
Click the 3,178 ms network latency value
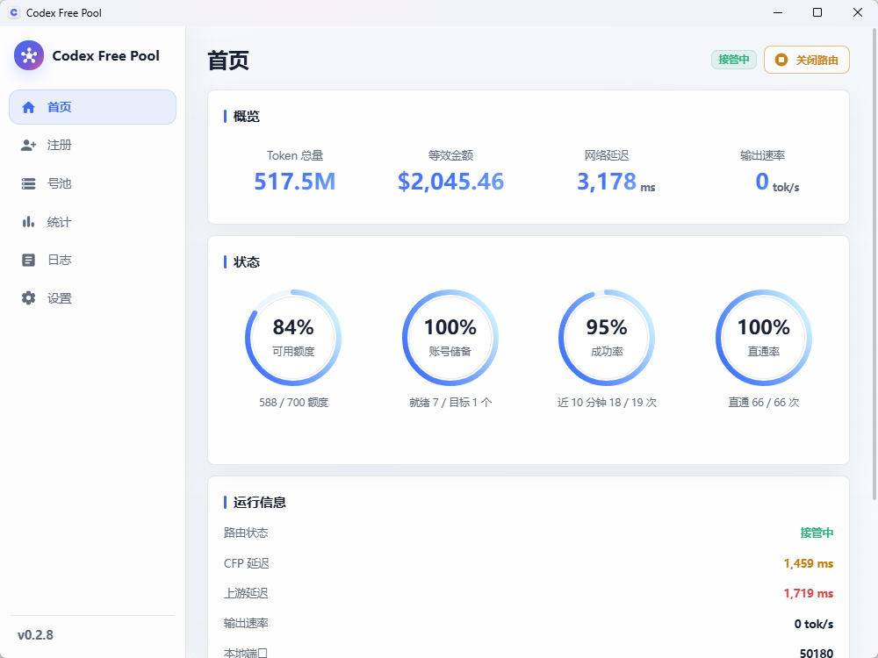click(x=615, y=182)
